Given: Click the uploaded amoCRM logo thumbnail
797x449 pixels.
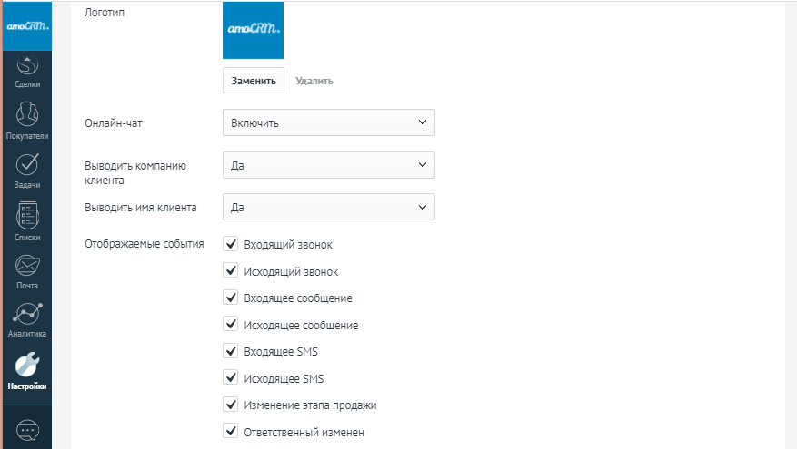Looking at the screenshot, I should pyautogui.click(x=253, y=30).
